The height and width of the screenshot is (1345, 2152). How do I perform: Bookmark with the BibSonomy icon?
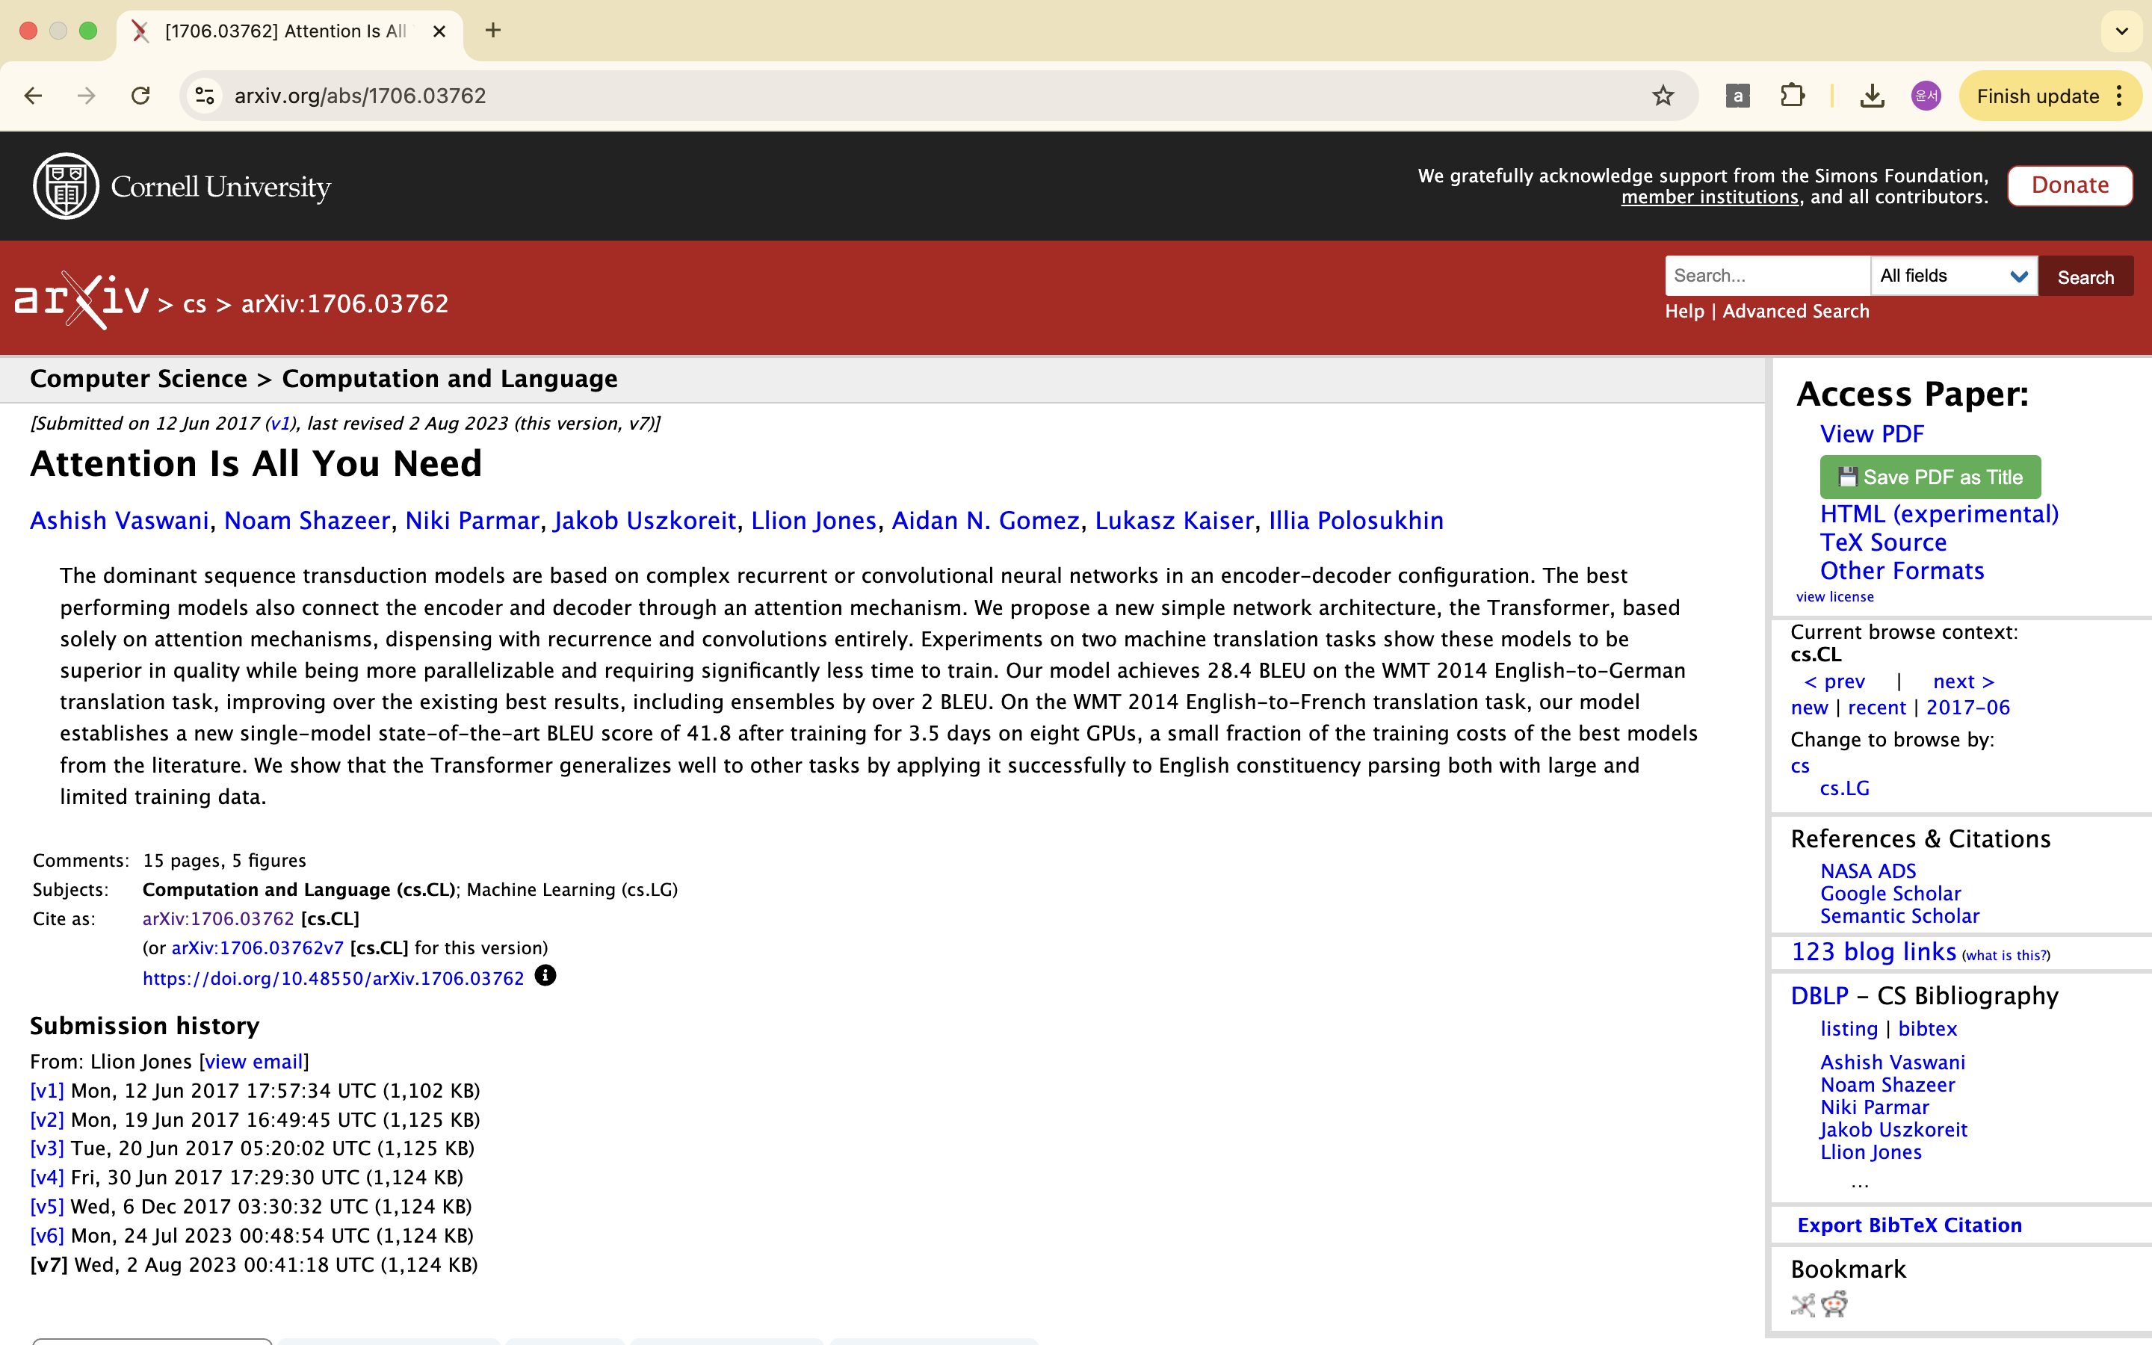click(1802, 1305)
